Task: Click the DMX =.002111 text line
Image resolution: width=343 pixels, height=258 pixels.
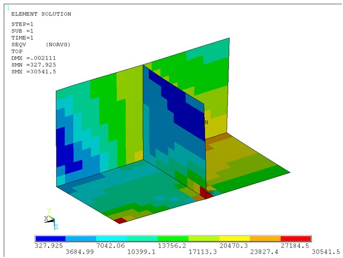Action: click(33, 58)
